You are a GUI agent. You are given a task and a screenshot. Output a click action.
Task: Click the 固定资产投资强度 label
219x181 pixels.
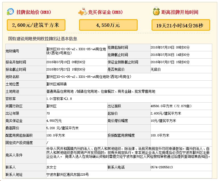(19, 143)
